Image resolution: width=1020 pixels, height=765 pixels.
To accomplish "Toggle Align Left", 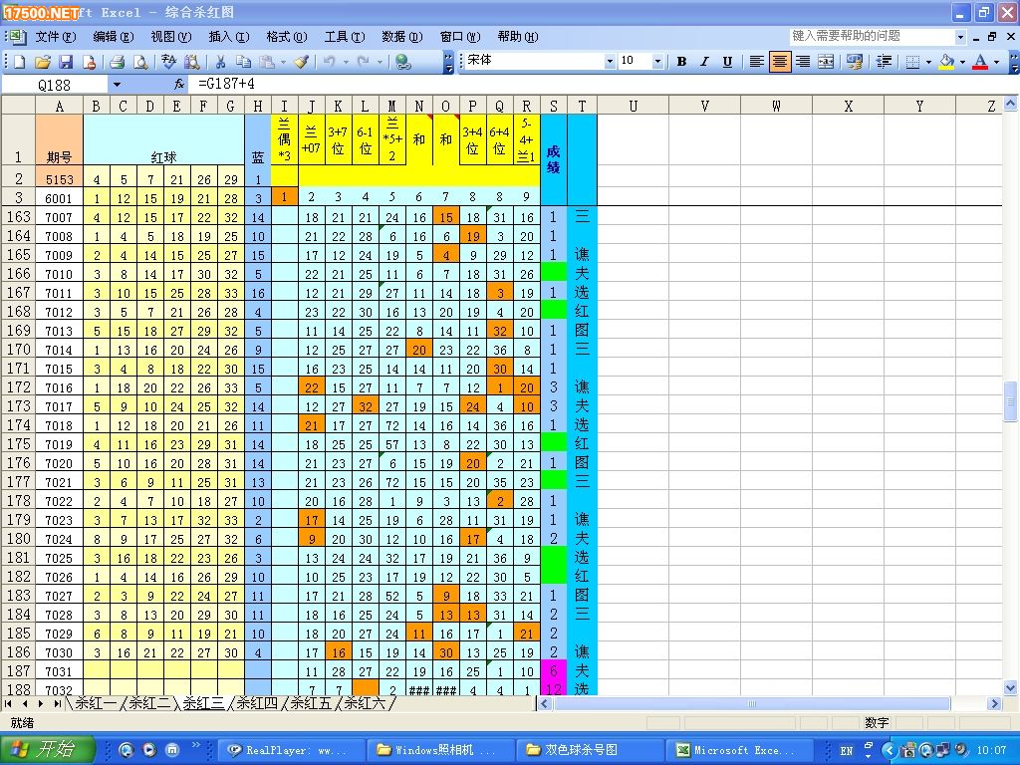I will [x=757, y=62].
